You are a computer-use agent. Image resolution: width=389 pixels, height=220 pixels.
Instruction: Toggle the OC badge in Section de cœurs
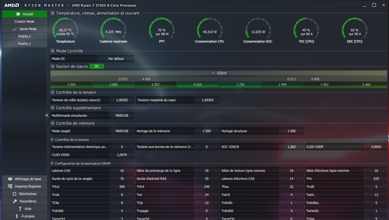[x=97, y=66]
